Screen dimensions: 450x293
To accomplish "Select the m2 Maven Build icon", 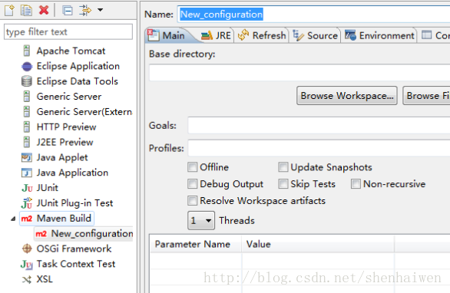I will click(27, 219).
